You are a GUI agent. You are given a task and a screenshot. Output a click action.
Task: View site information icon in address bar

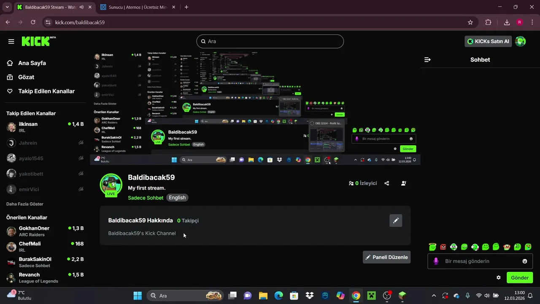click(x=48, y=22)
